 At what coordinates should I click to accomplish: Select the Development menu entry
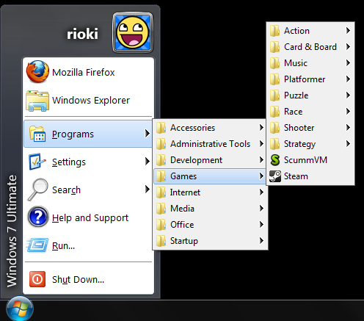click(x=210, y=160)
